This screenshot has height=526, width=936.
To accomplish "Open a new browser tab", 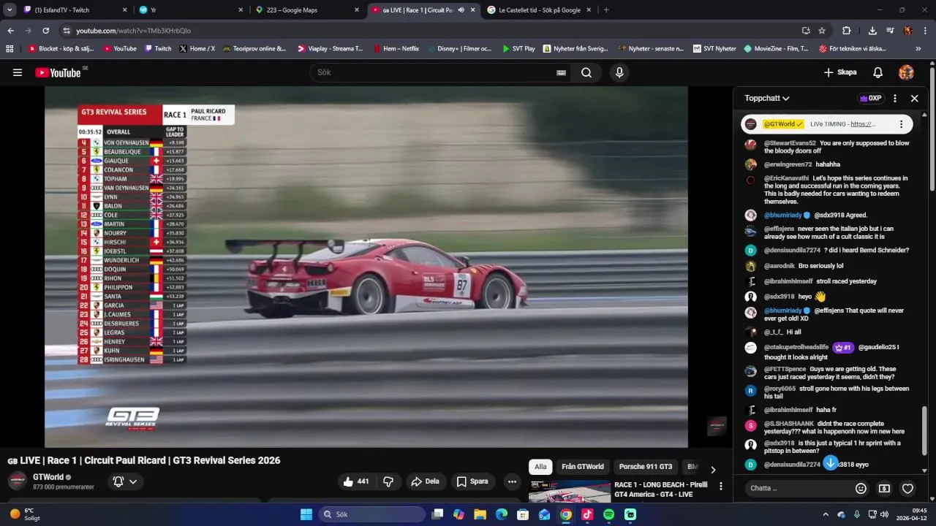I will tap(606, 10).
